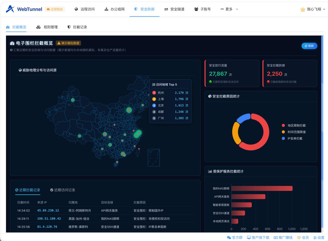Open the 官方群 link
Image resolution: width=328 pixels, height=241 pixels.
(235, 238)
